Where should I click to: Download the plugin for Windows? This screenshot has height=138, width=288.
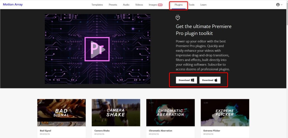point(186,80)
